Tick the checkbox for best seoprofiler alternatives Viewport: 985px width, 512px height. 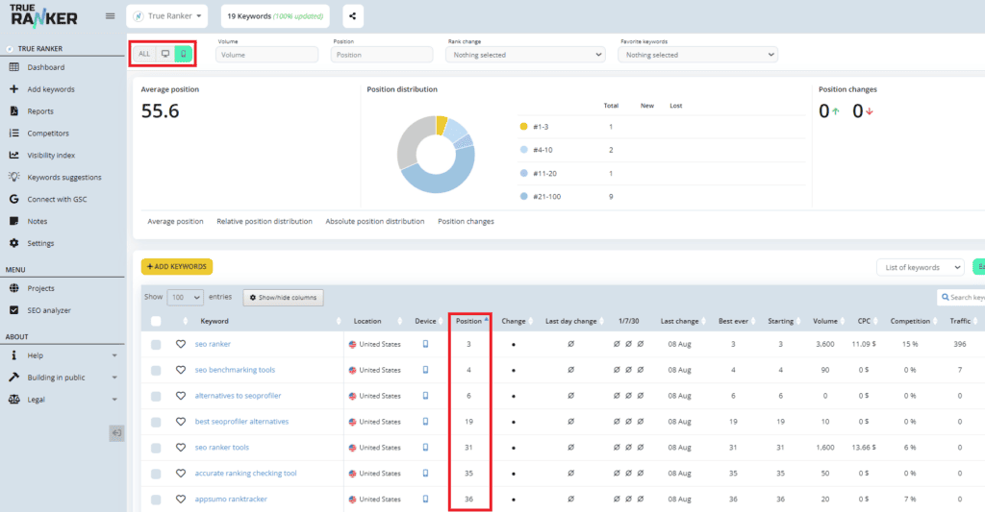156,423
